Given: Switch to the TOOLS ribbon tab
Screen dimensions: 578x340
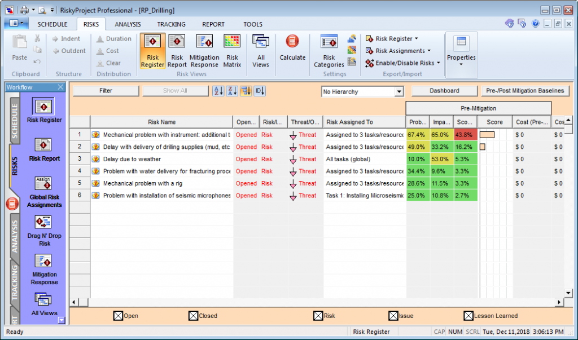Looking at the screenshot, I should [x=253, y=24].
